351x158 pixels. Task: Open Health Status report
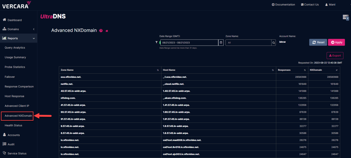[14, 125]
